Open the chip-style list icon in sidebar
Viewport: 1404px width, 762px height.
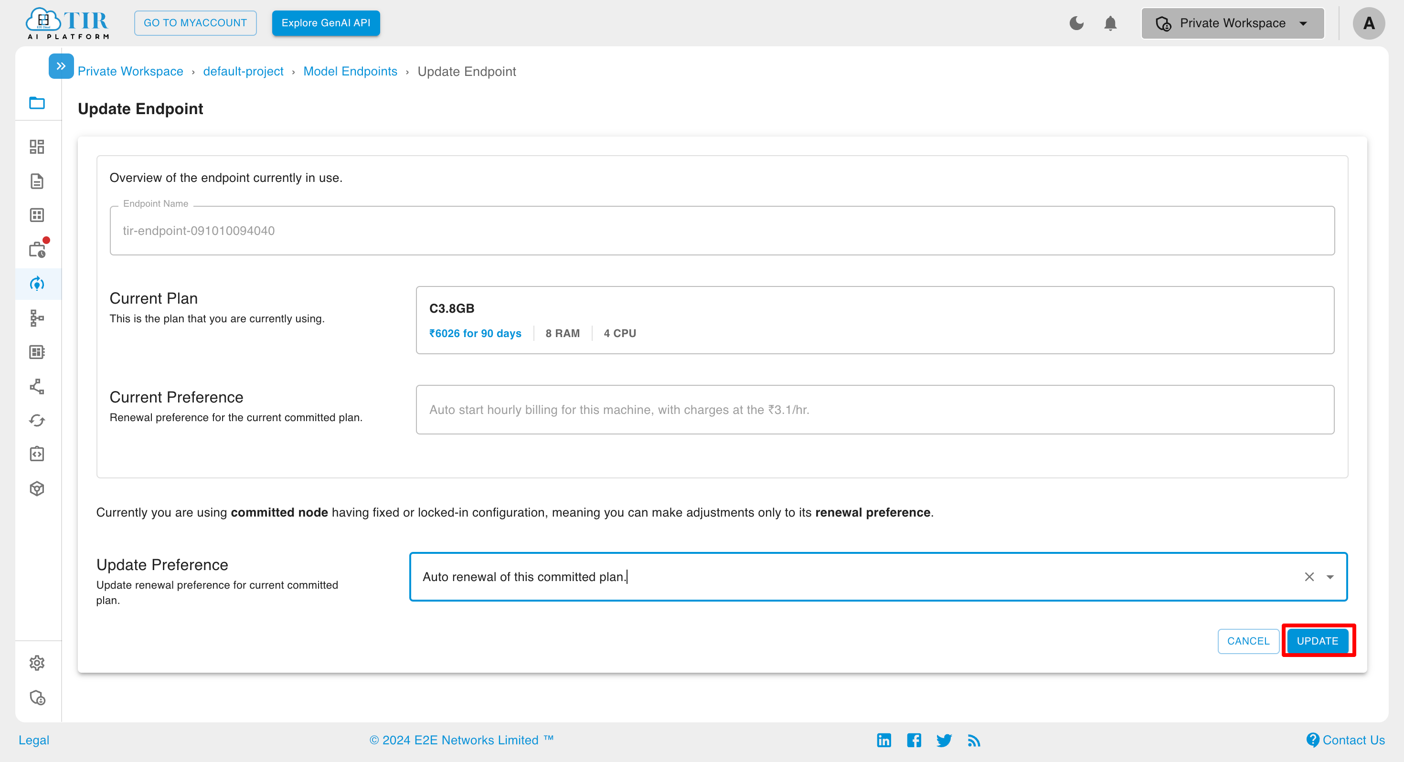tap(37, 352)
